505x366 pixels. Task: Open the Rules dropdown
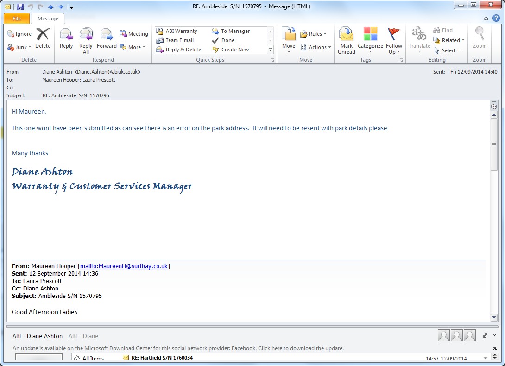tap(313, 33)
